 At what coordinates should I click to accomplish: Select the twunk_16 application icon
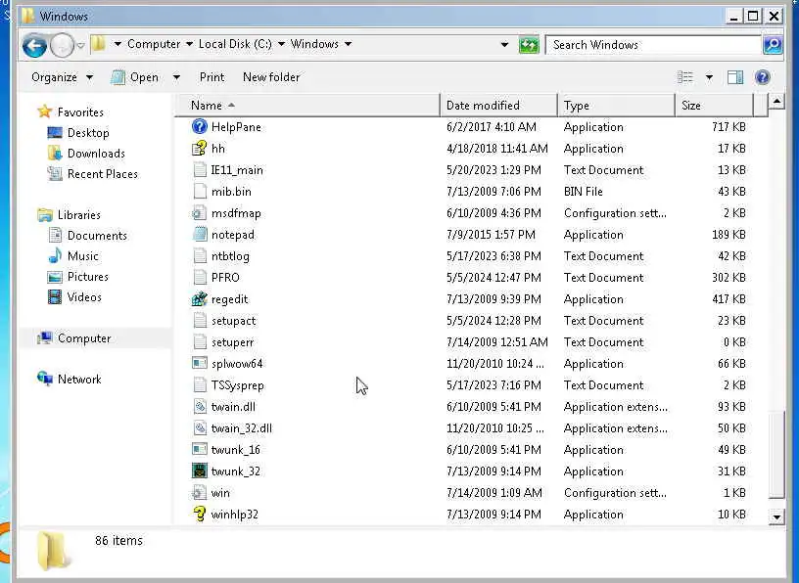[199, 449]
